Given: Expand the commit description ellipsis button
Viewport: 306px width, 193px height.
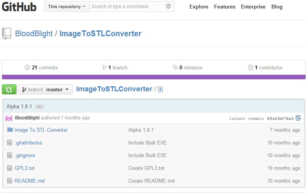Looking at the screenshot, I should pyautogui.click(x=40, y=107).
